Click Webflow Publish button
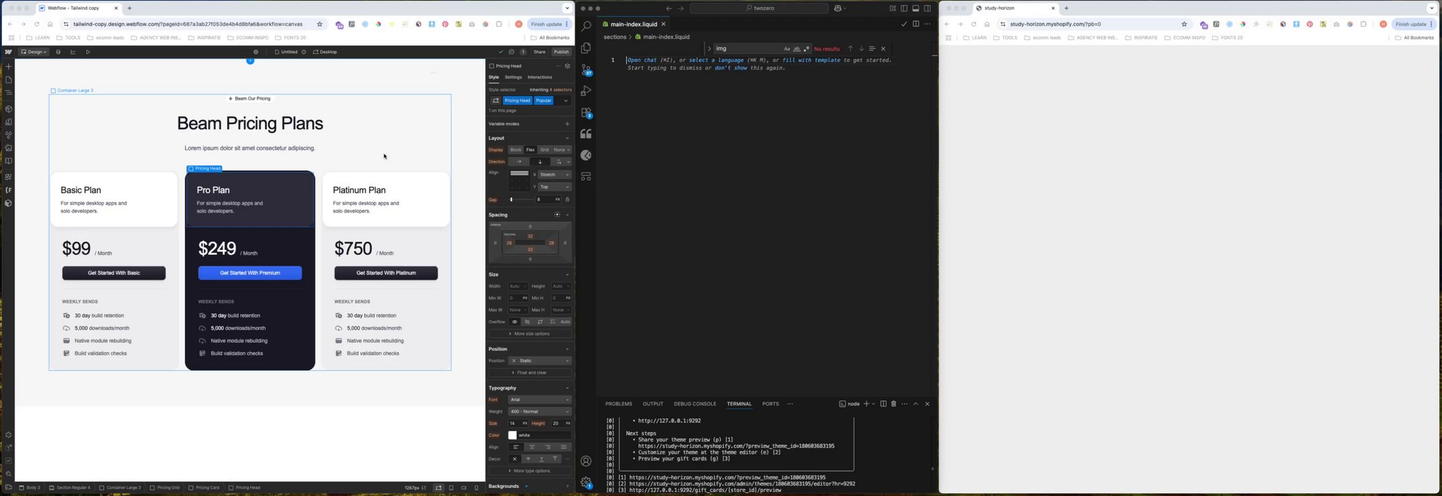Image resolution: width=1442 pixels, height=496 pixels. tap(561, 52)
